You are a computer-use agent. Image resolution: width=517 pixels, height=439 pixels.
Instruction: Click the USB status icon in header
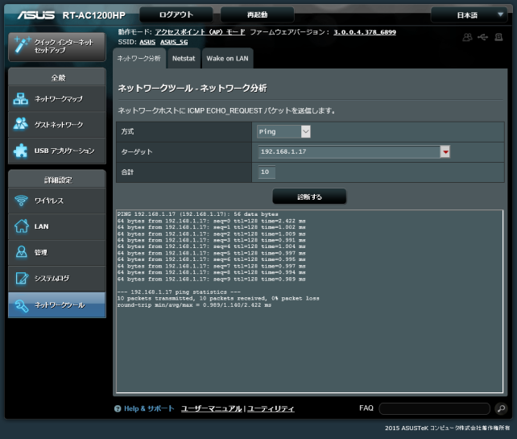click(x=482, y=37)
